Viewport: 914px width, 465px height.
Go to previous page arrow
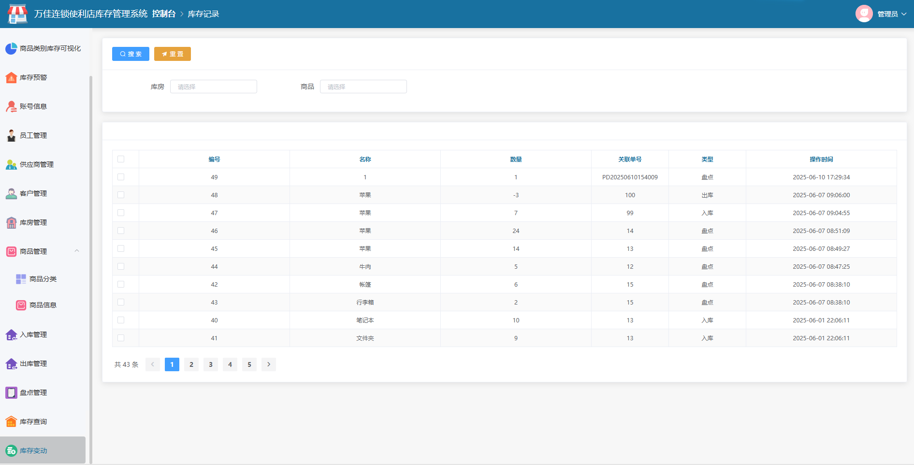point(153,364)
